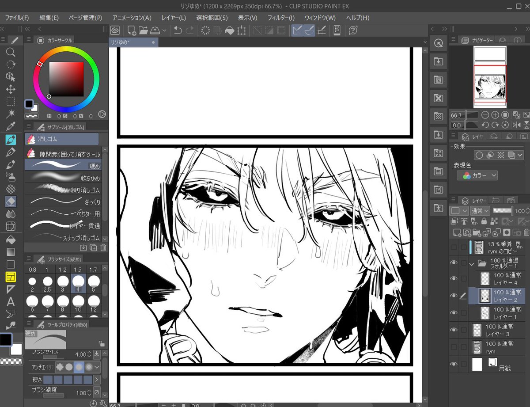Open the ファイル(F) menu
Image resolution: width=530 pixels, height=407 pixels.
(x=17, y=18)
